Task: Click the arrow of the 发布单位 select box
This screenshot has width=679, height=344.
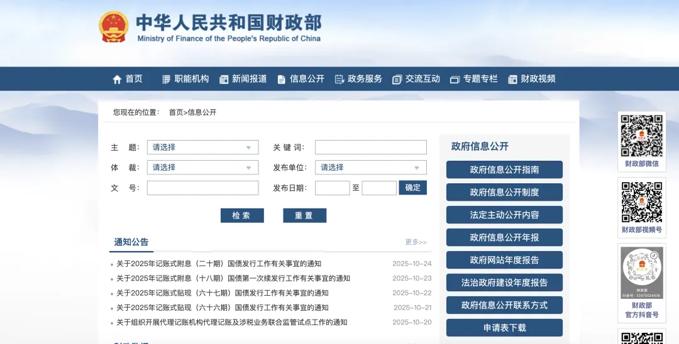Action: tap(417, 168)
